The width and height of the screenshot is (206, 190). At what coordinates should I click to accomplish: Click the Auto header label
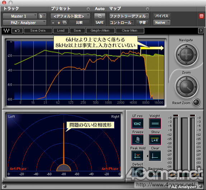click(x=100, y=9)
